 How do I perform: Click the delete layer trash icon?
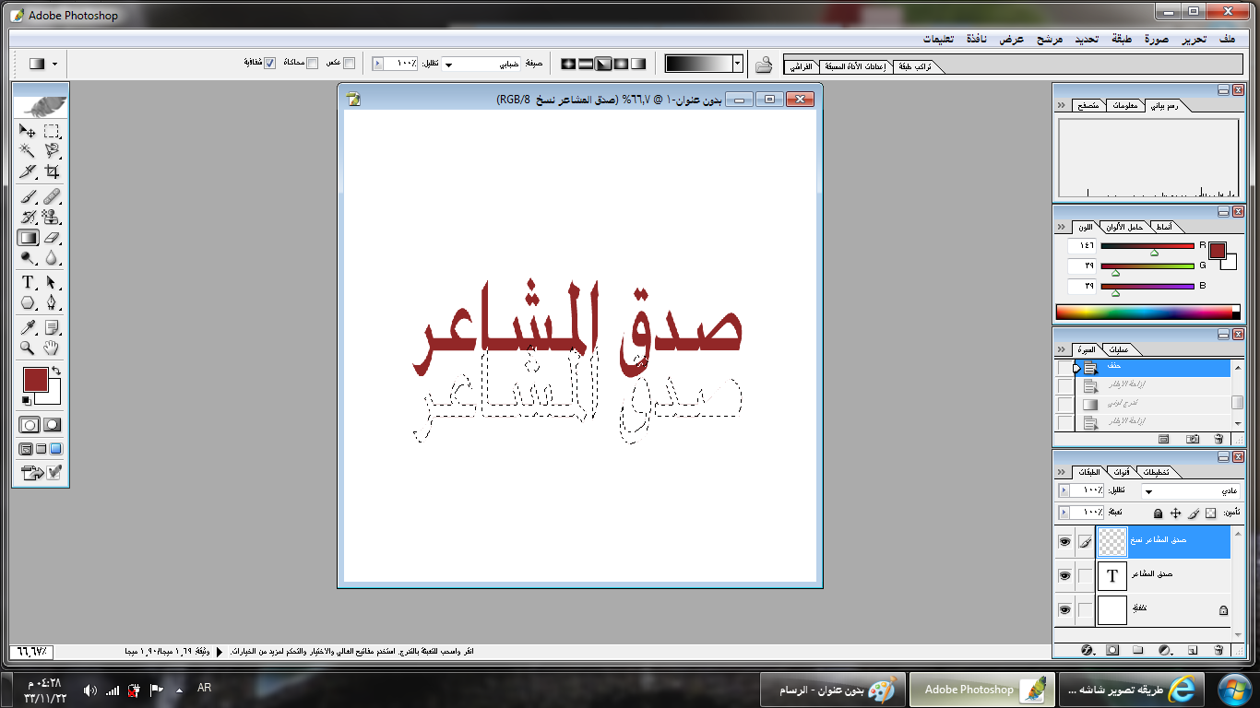pos(1219,650)
